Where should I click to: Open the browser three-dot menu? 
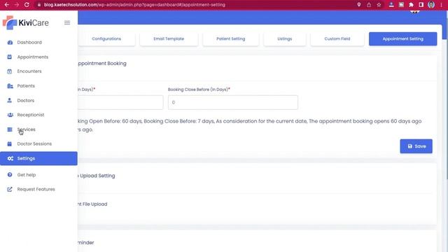442,5
